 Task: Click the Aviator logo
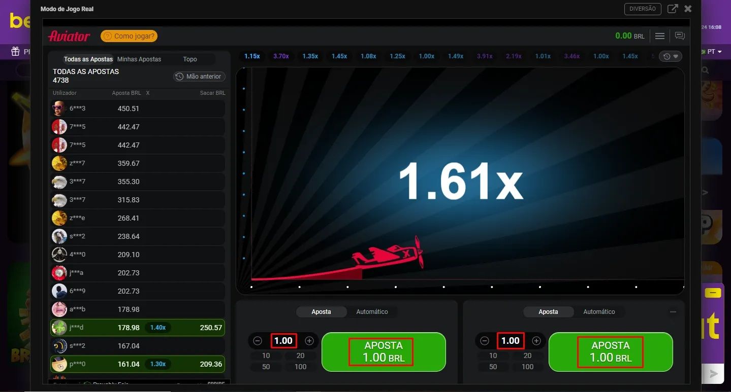click(69, 36)
